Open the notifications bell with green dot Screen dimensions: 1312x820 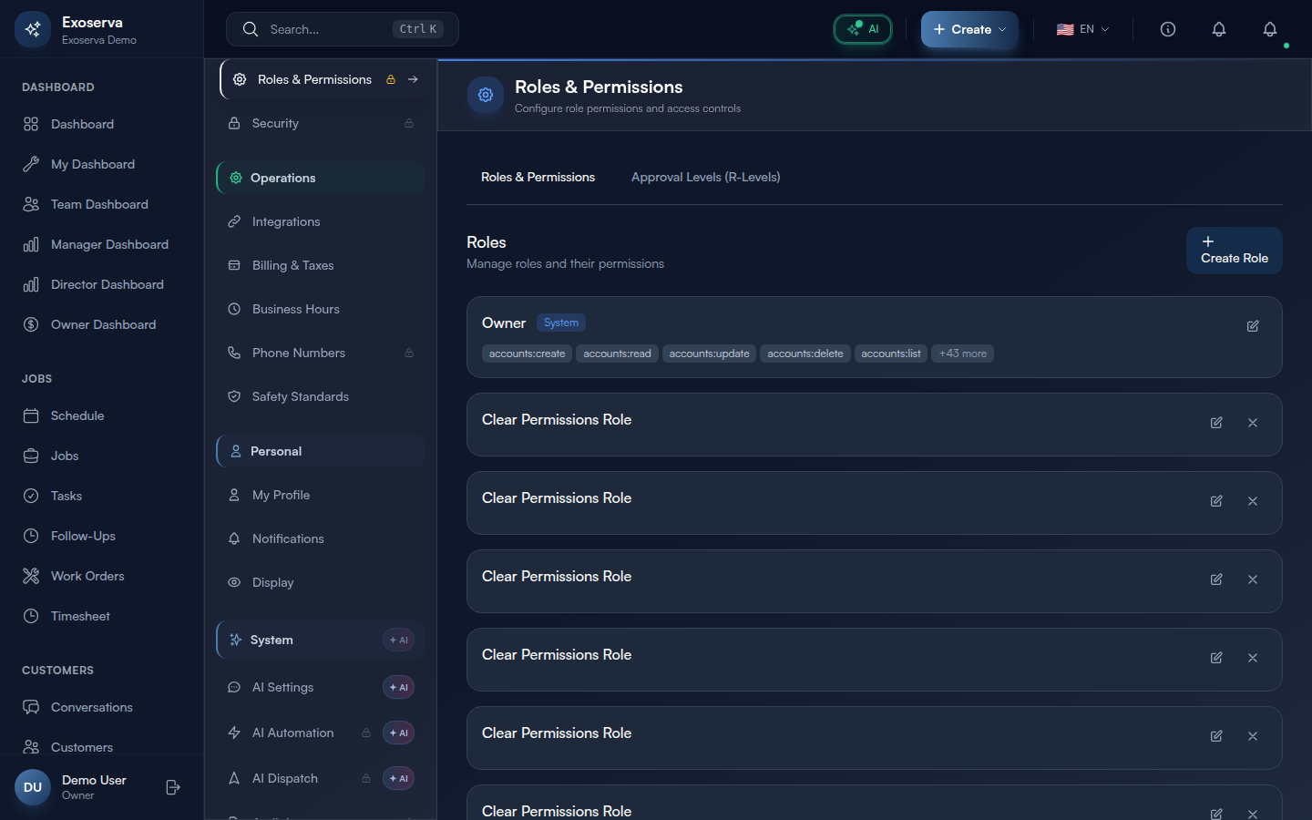pyautogui.click(x=1270, y=29)
